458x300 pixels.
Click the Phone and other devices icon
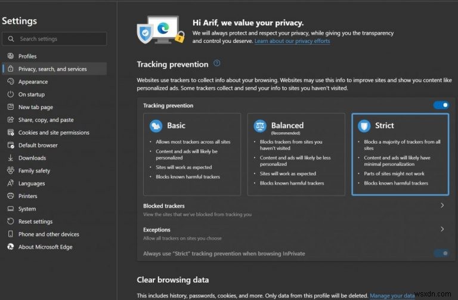coord(11,234)
